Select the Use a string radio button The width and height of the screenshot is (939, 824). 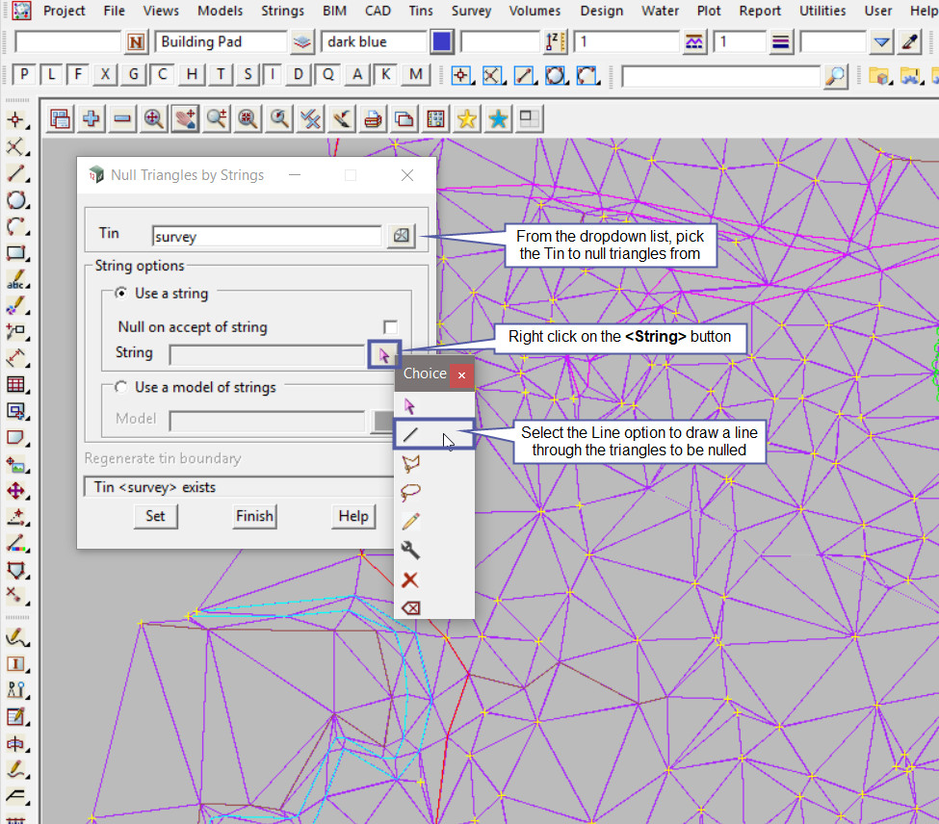[121, 293]
